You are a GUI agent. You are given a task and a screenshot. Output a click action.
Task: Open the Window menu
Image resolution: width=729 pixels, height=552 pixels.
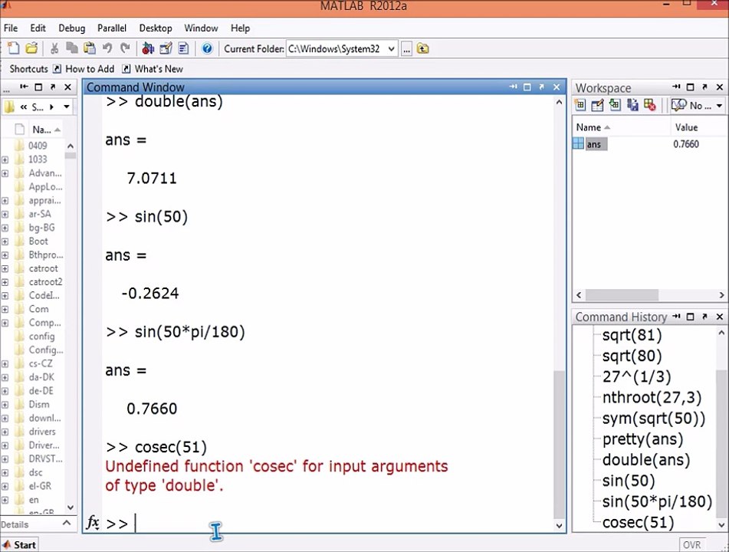pos(201,28)
